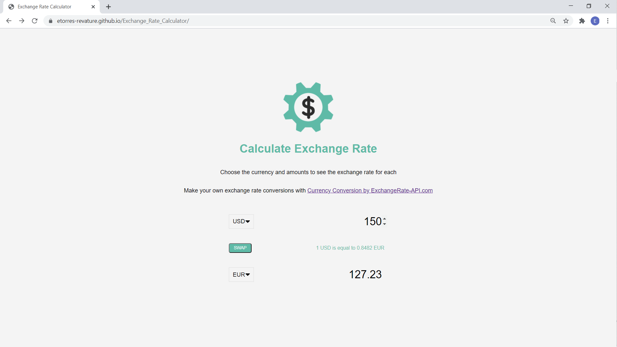The width and height of the screenshot is (617, 347).
Task: Expand the EUR currency dropdown
Action: (241, 275)
